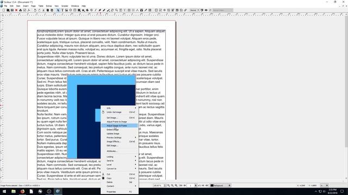This screenshot has width=348, height=195.
Task: Click the Cut scissors toolbar icon
Action: pos(43,10)
